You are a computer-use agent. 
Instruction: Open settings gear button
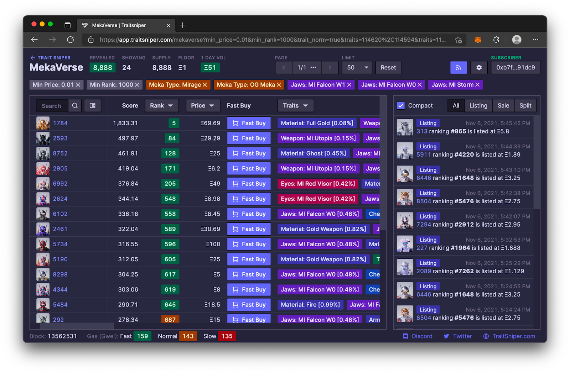(479, 68)
